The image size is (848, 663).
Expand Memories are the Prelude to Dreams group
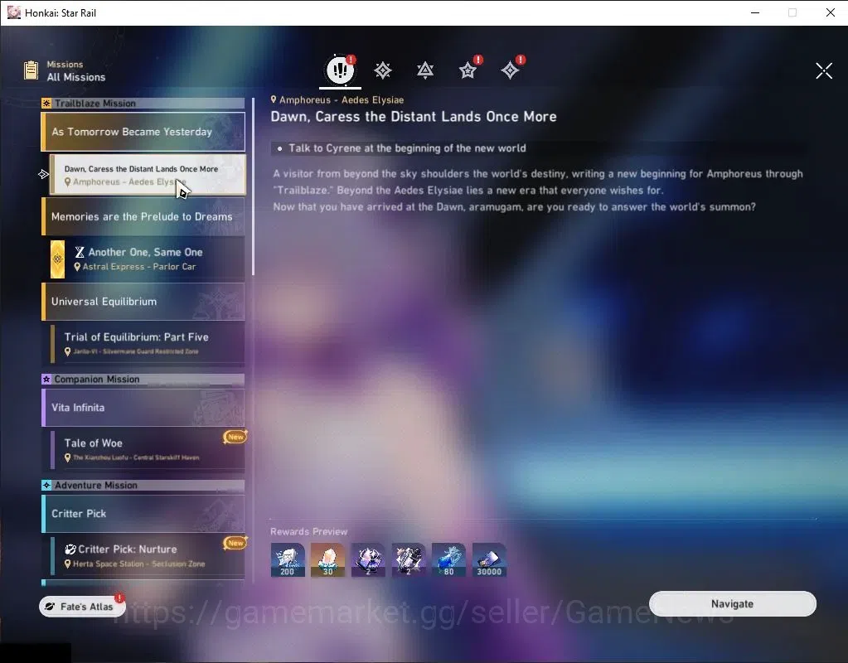coord(143,216)
